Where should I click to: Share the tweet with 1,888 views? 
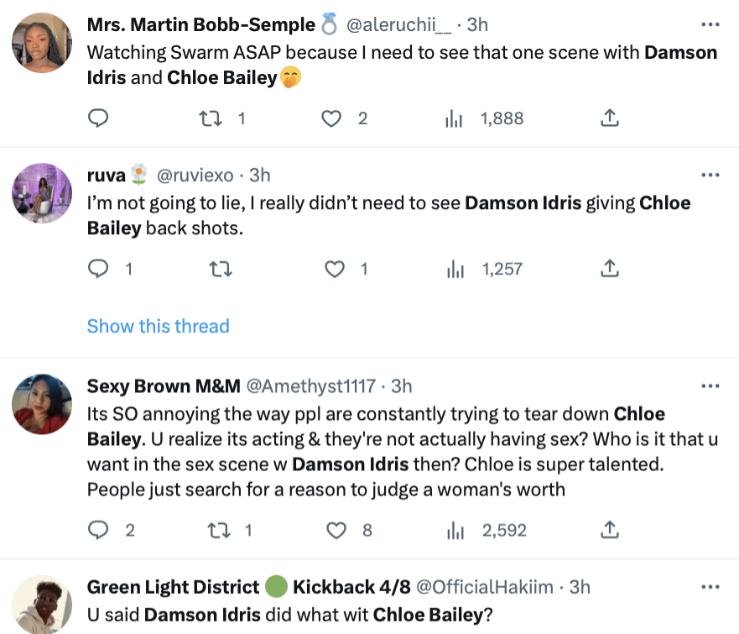610,118
